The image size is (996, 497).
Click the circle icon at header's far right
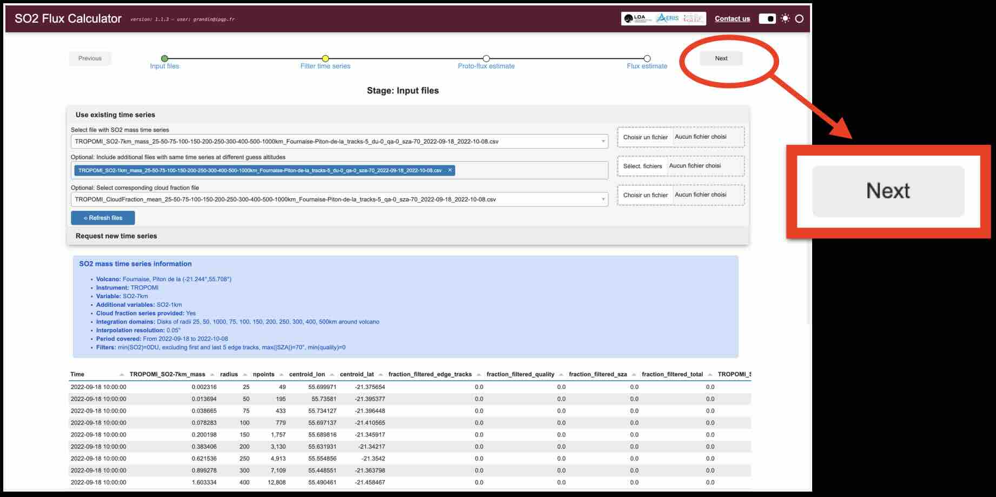point(799,18)
